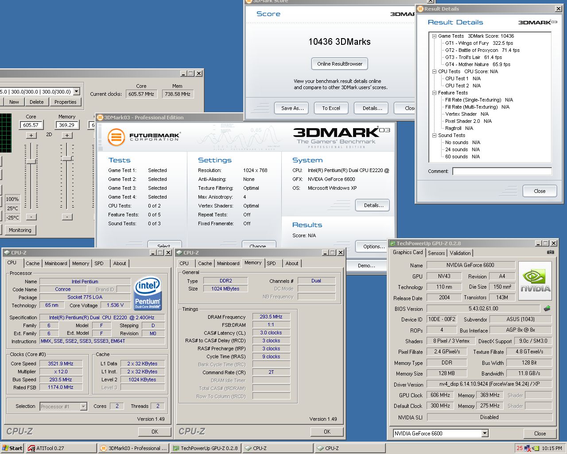
Task: Open system Details in 3DMark03 window
Action: coord(373,205)
